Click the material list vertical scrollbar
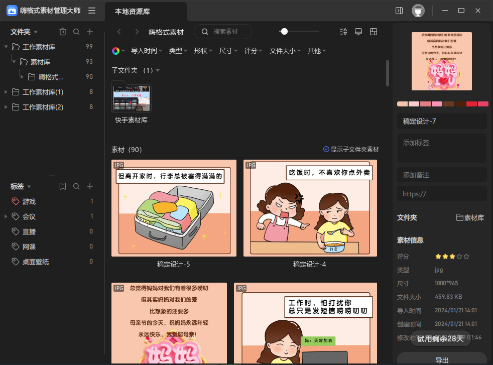 click(388, 73)
